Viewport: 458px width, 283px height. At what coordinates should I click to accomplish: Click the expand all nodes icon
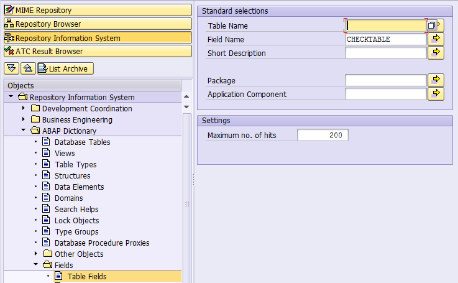tap(12, 68)
